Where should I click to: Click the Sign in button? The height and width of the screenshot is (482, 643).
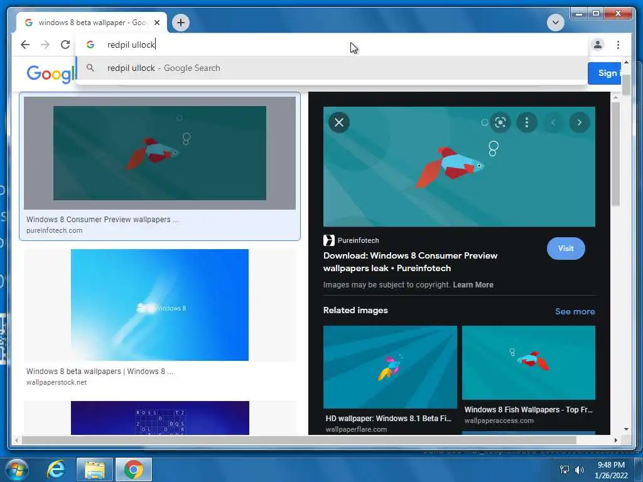(x=605, y=73)
